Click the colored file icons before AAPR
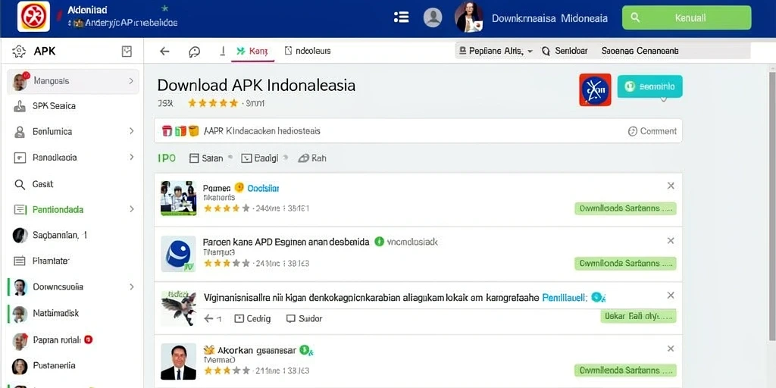 tap(180, 131)
